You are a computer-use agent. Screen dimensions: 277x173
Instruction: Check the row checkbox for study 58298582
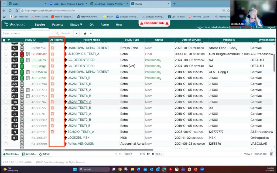coord(6,54)
